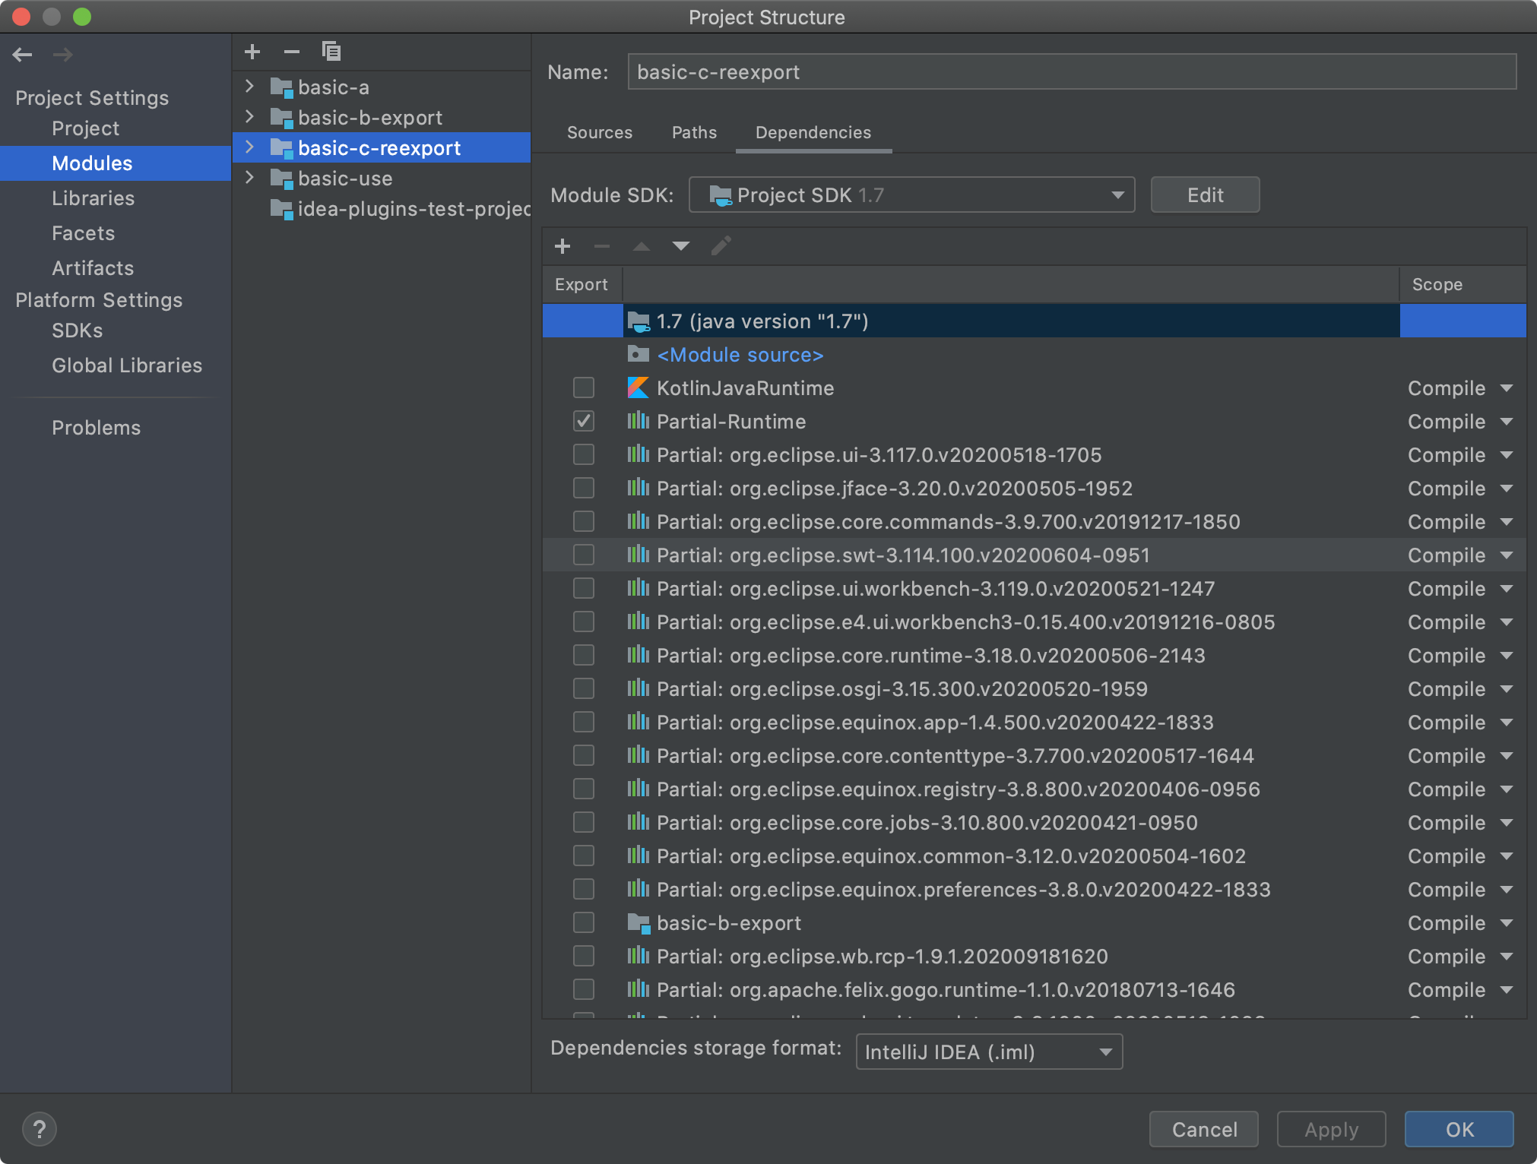The image size is (1537, 1164).
Task: Open Dependencies storage format dropdown
Action: pyautogui.click(x=989, y=1052)
